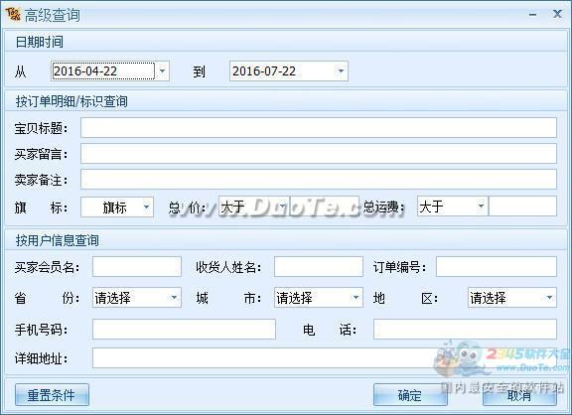This screenshot has height=415, width=572.
Task: Click the 手机号码 input field
Action: click(184, 330)
